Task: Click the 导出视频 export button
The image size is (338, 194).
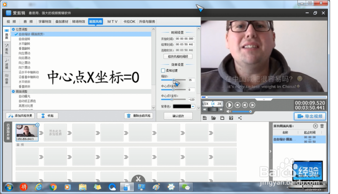Action: point(310,116)
